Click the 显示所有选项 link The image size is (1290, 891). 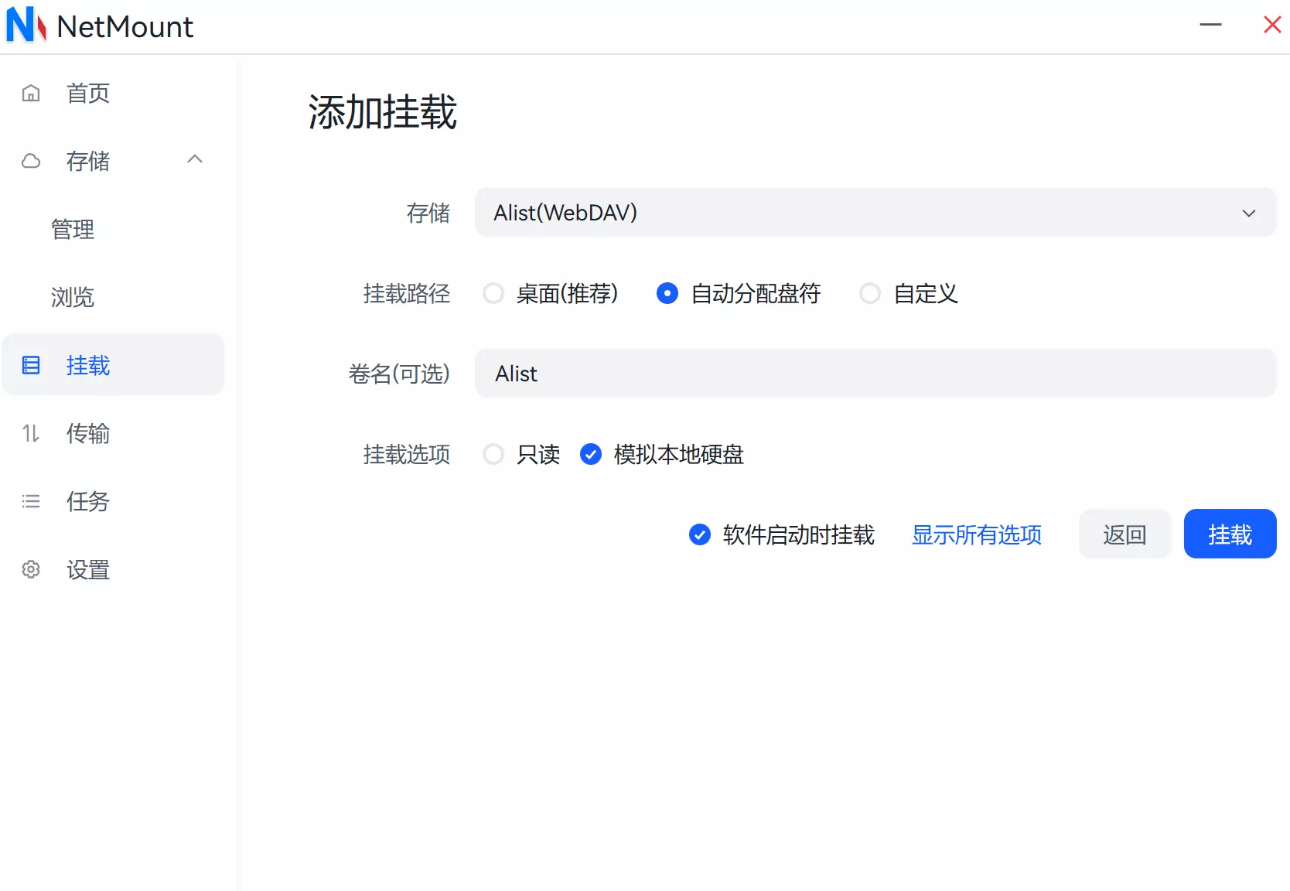pos(976,534)
